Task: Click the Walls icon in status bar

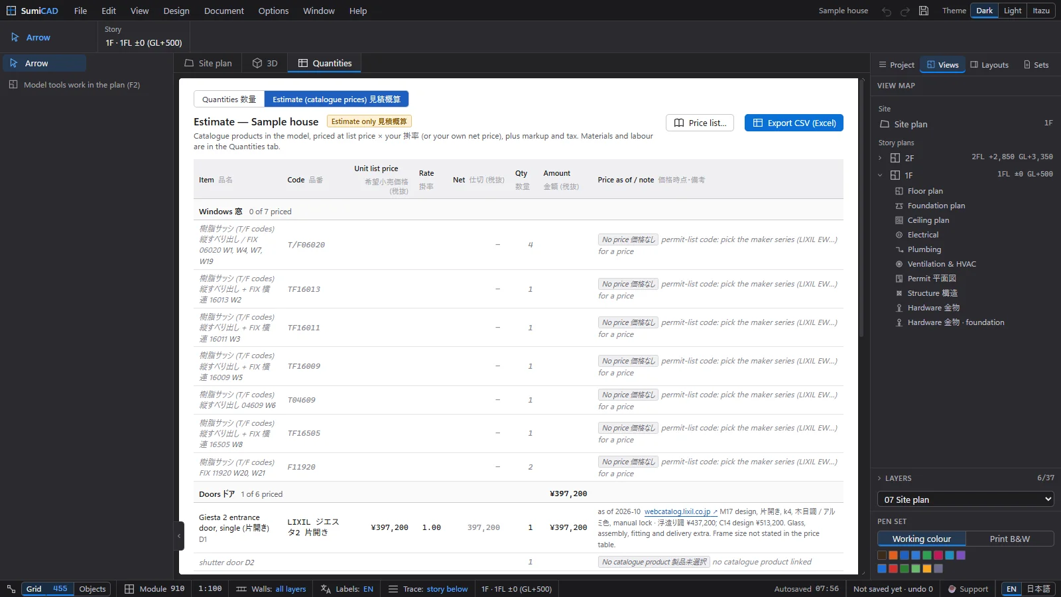Action: [x=241, y=589]
